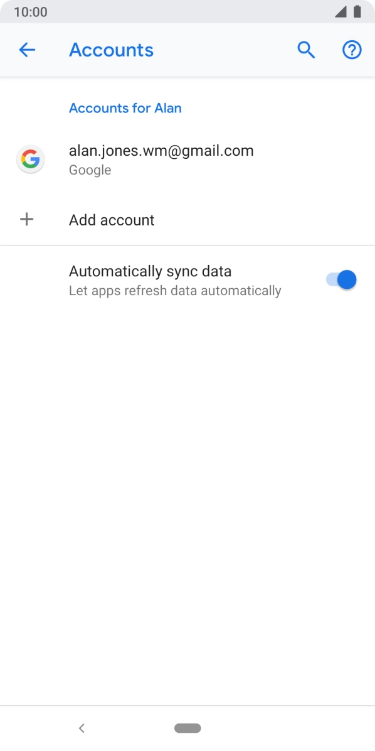This screenshot has height=751, width=375.
Task: Tap the plus icon beside Add account
Action: (27, 220)
